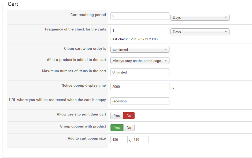Click the 'Last check' timestamp text
Screen dimensions: 252x158
pyautogui.click(x=134, y=39)
